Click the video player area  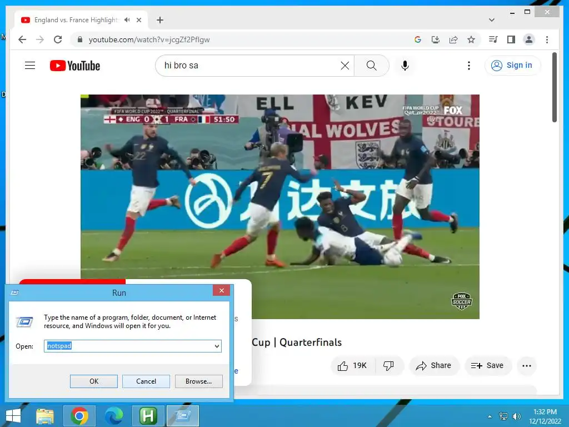pyautogui.click(x=280, y=207)
